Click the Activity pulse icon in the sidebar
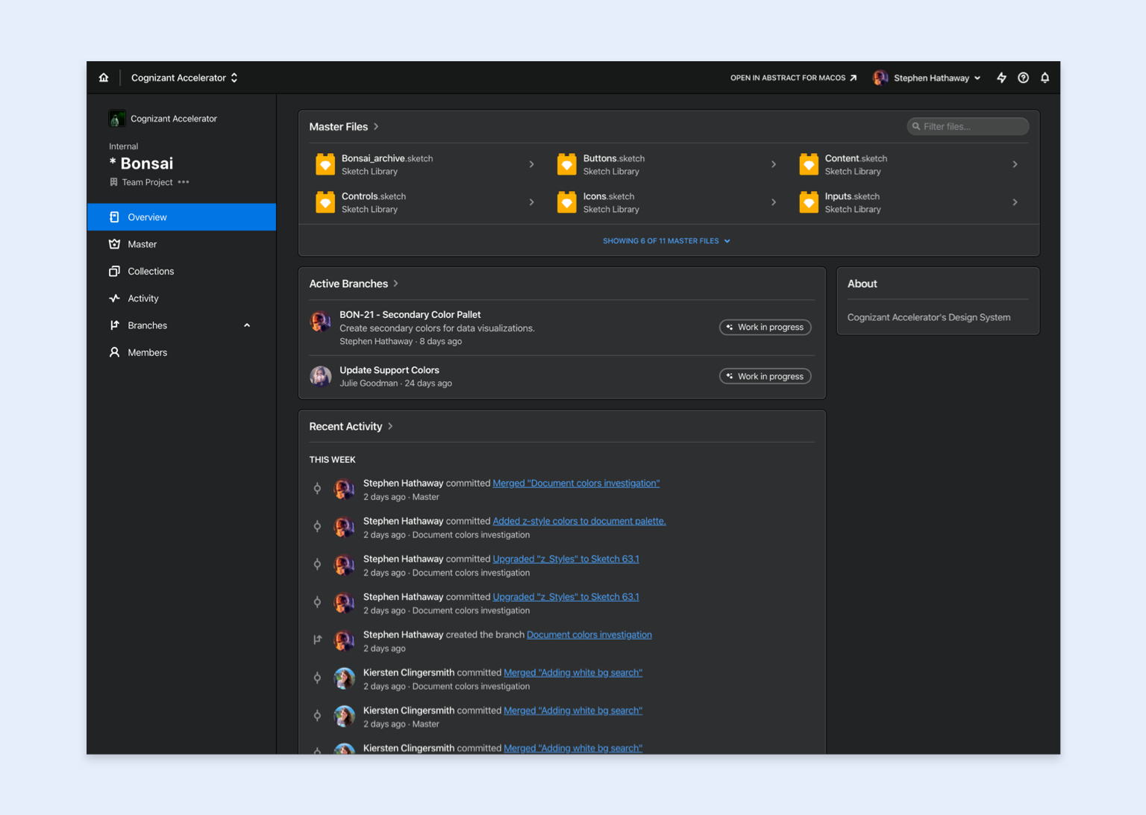 click(114, 299)
